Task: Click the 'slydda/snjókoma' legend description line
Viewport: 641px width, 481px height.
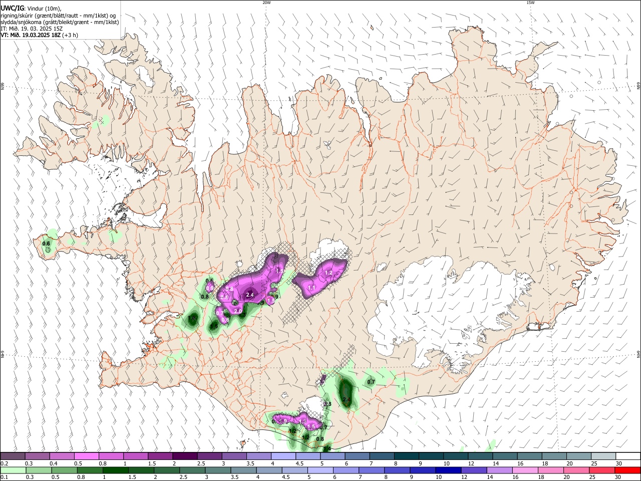Action: click(x=60, y=22)
